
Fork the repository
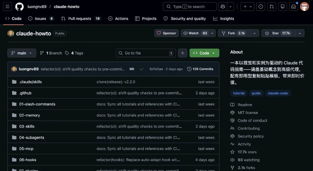[234, 33]
